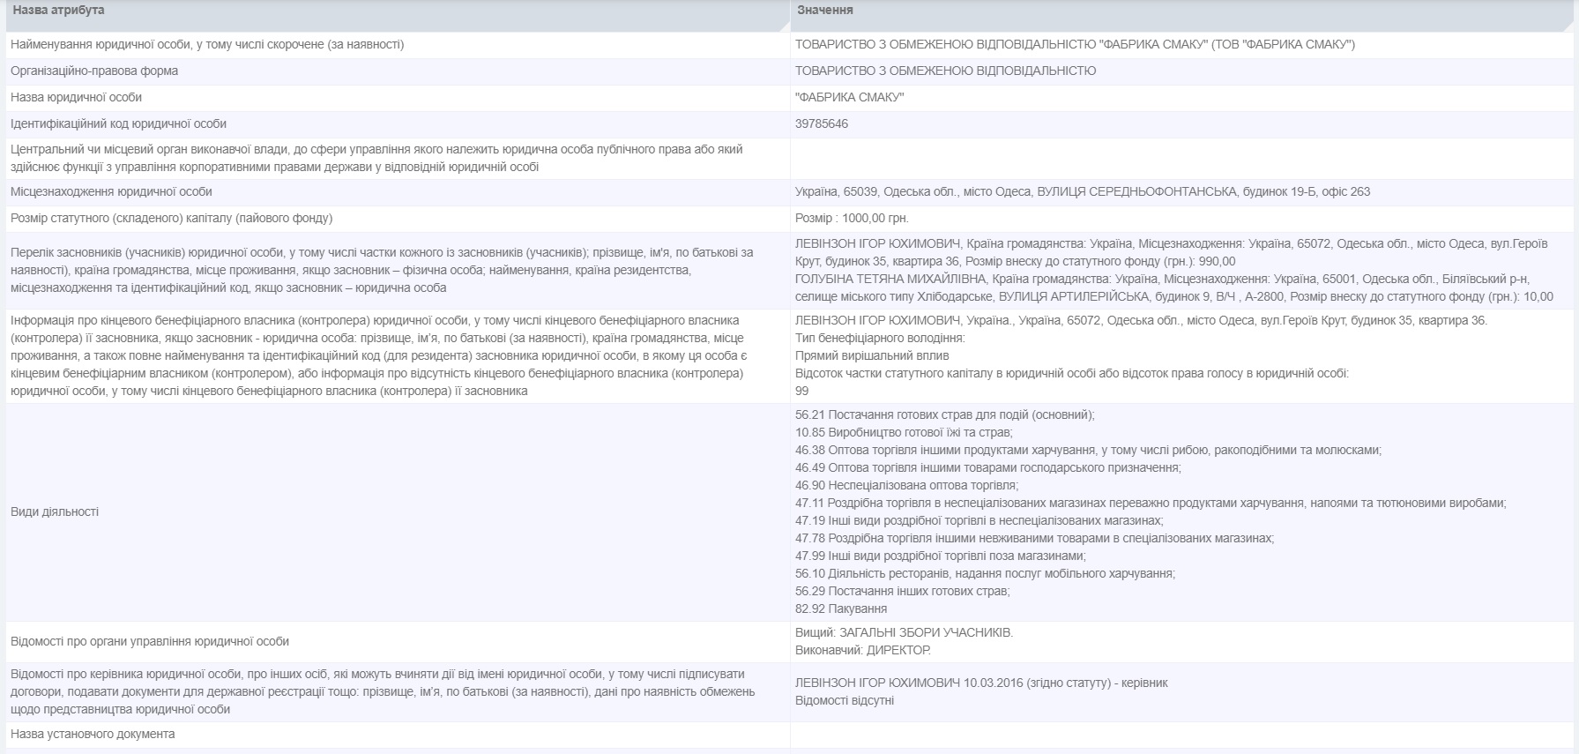Image resolution: width=1579 pixels, height=754 pixels.
Task: Select the identification code 39785646
Action: (x=822, y=124)
